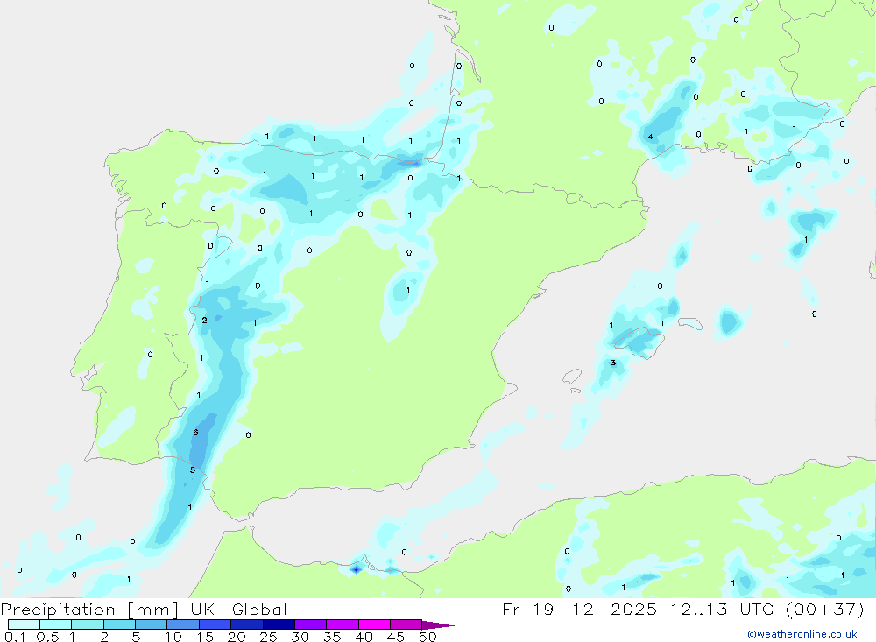Click the lightest 0.1–0.5 mm legend swatch
Viewport: 876px width, 642px height.
pos(24,624)
